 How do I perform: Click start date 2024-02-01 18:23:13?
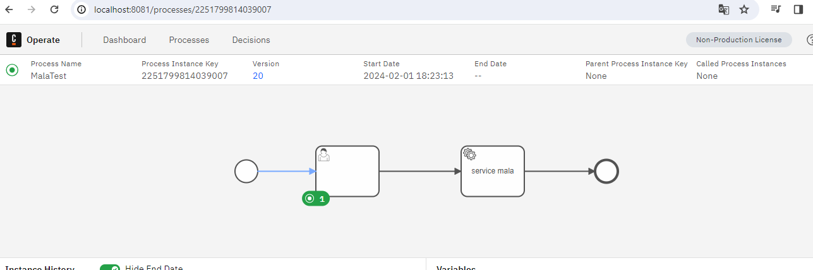pyautogui.click(x=408, y=76)
